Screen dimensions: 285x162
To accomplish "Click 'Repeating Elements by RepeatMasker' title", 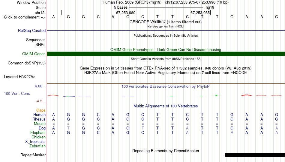I will click(x=166, y=151).
